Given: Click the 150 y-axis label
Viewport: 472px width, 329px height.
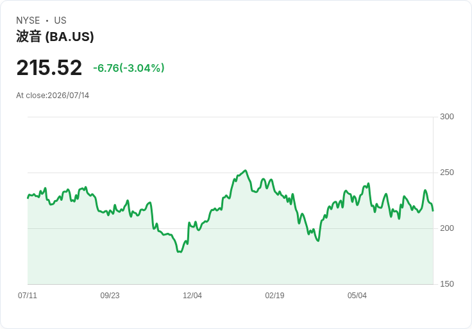Looking at the screenshot, I should click(x=447, y=284).
